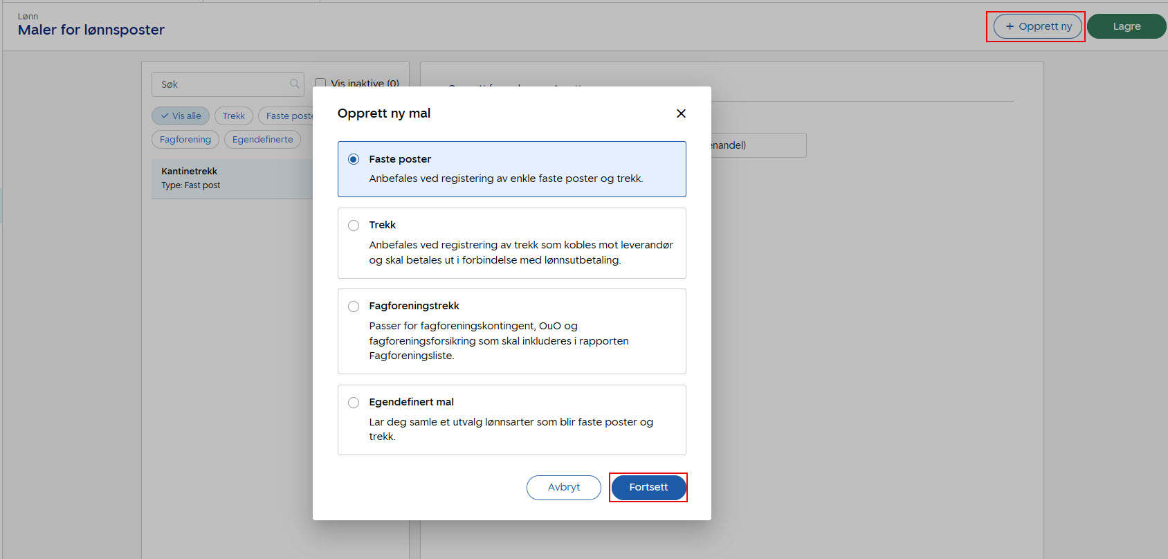This screenshot has width=1168, height=559.
Task: Click the field ending with "nandel)"
Action: [758, 145]
